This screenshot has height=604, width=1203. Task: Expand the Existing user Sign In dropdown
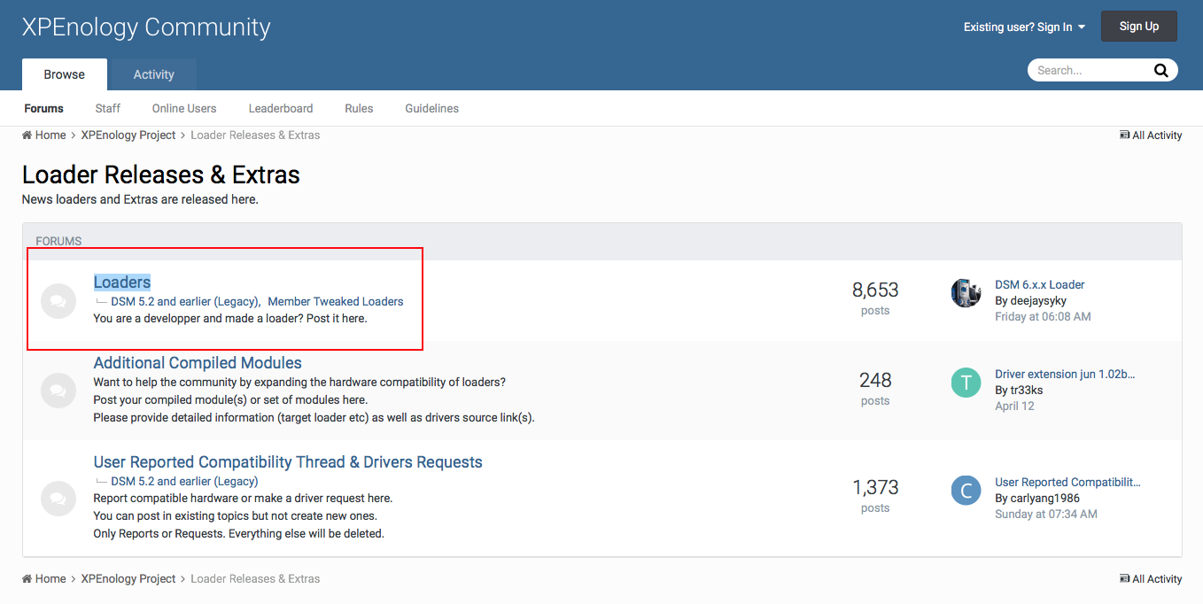[1024, 27]
